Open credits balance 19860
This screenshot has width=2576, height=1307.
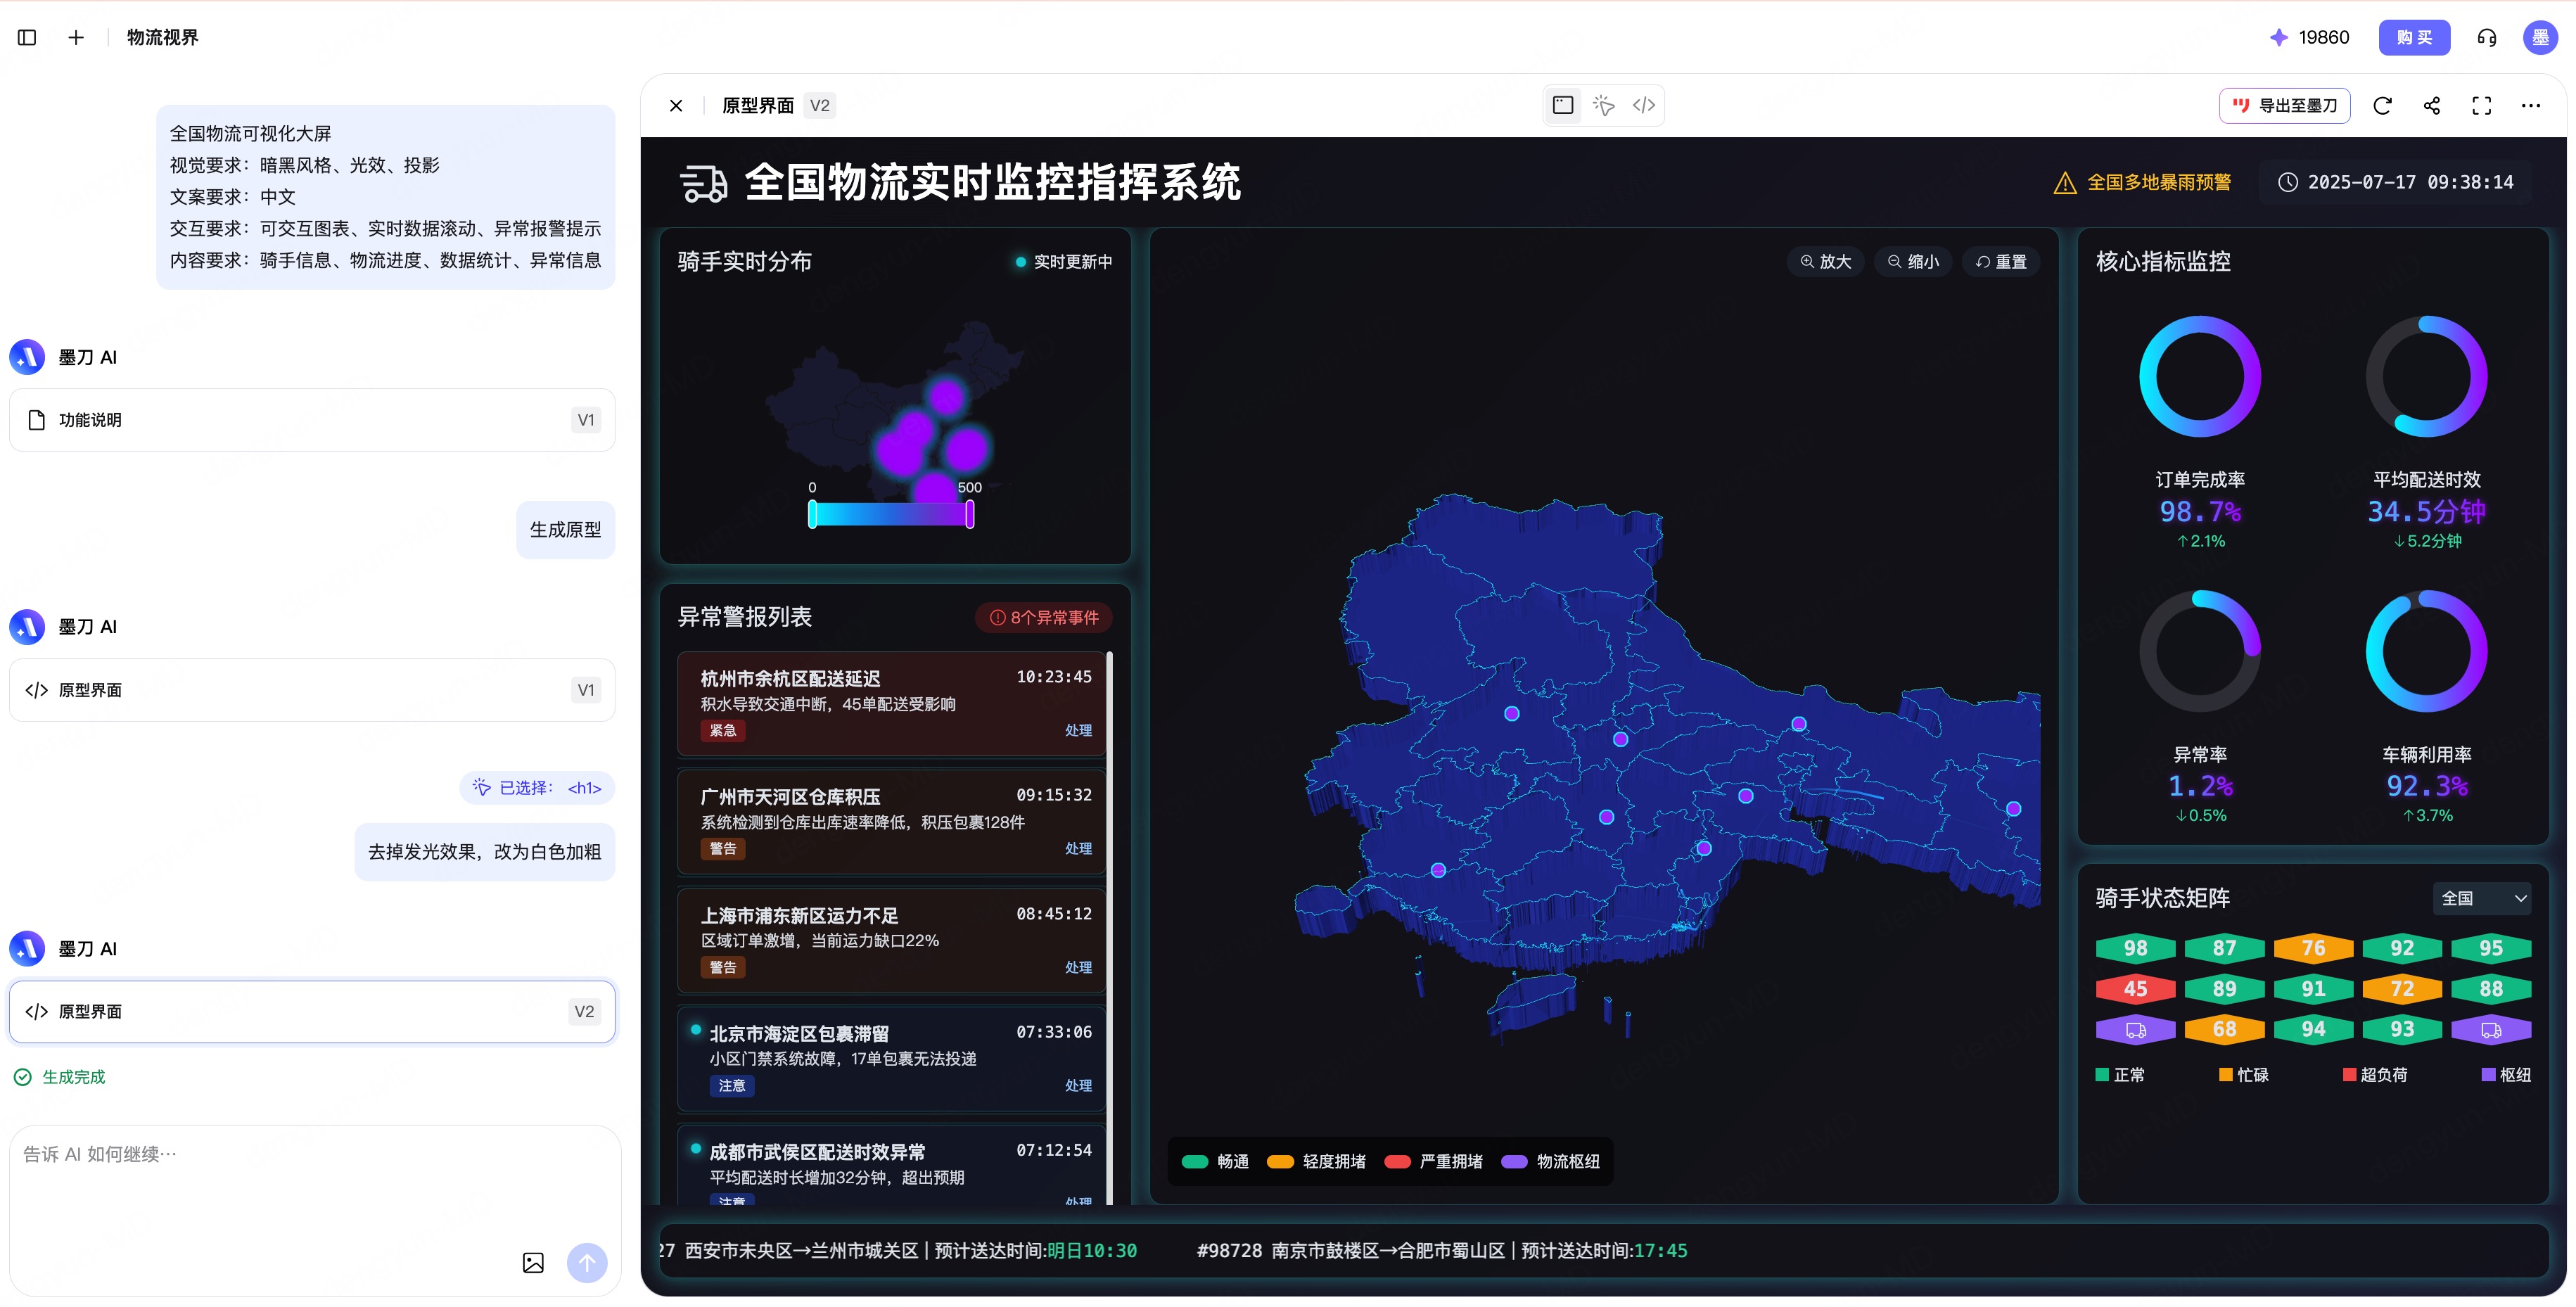[2309, 37]
